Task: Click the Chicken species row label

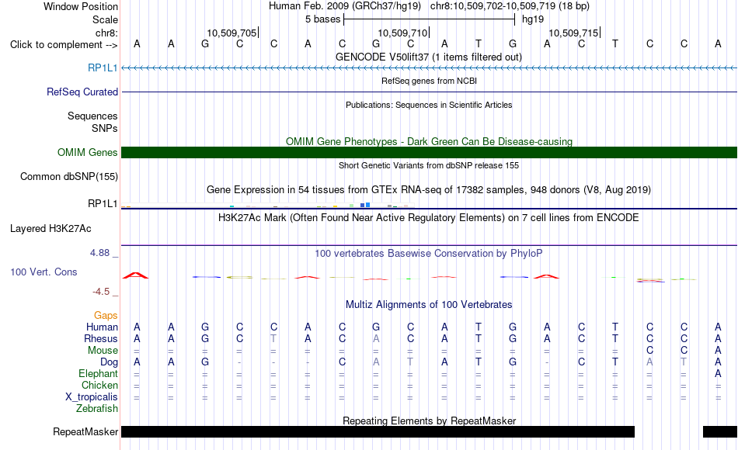Action: pyautogui.click(x=99, y=385)
